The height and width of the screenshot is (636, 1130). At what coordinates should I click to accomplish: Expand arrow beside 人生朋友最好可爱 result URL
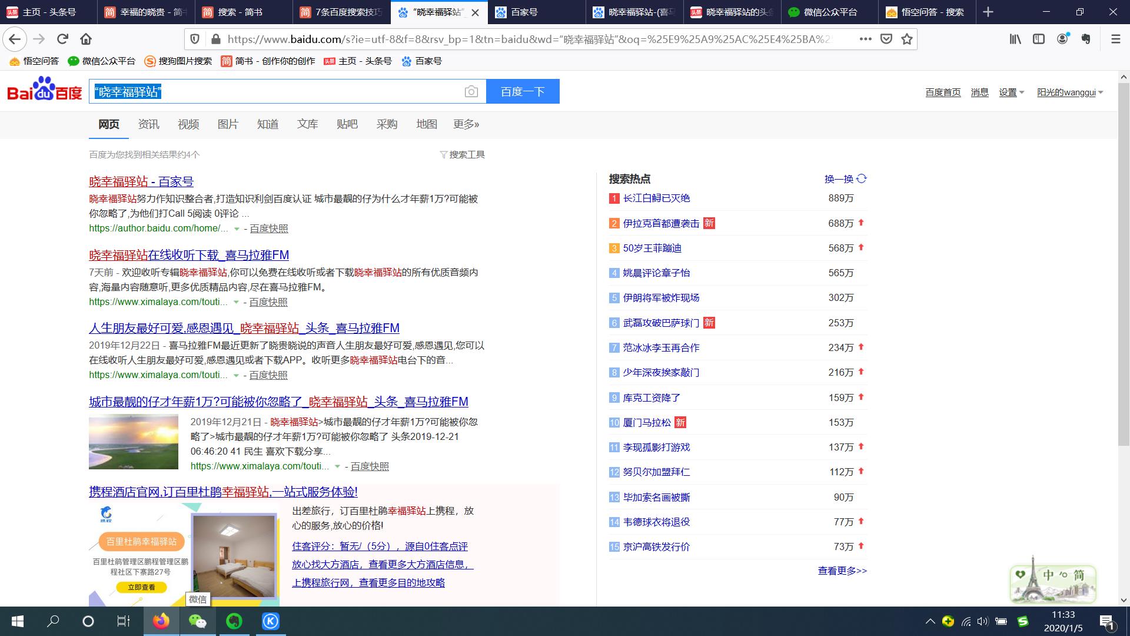coord(236,375)
